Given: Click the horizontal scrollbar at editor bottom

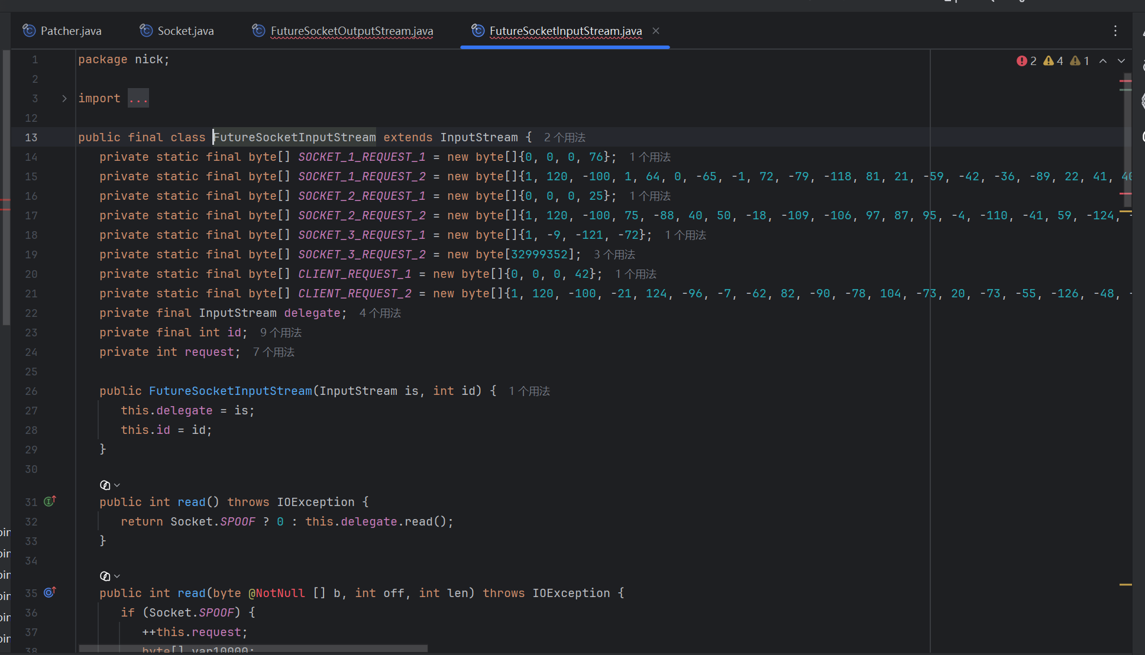Looking at the screenshot, I should (x=253, y=648).
